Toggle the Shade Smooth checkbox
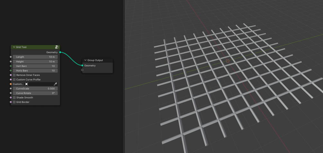Image resolution: width=323 pixels, height=153 pixels. 14,98
